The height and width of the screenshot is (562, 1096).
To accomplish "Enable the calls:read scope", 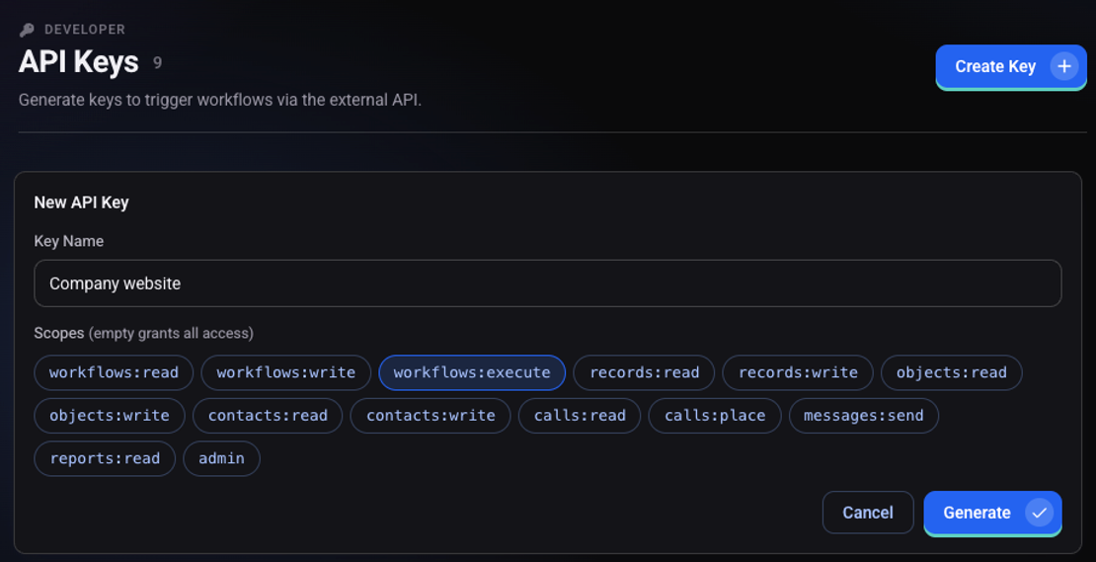I will 580,415.
